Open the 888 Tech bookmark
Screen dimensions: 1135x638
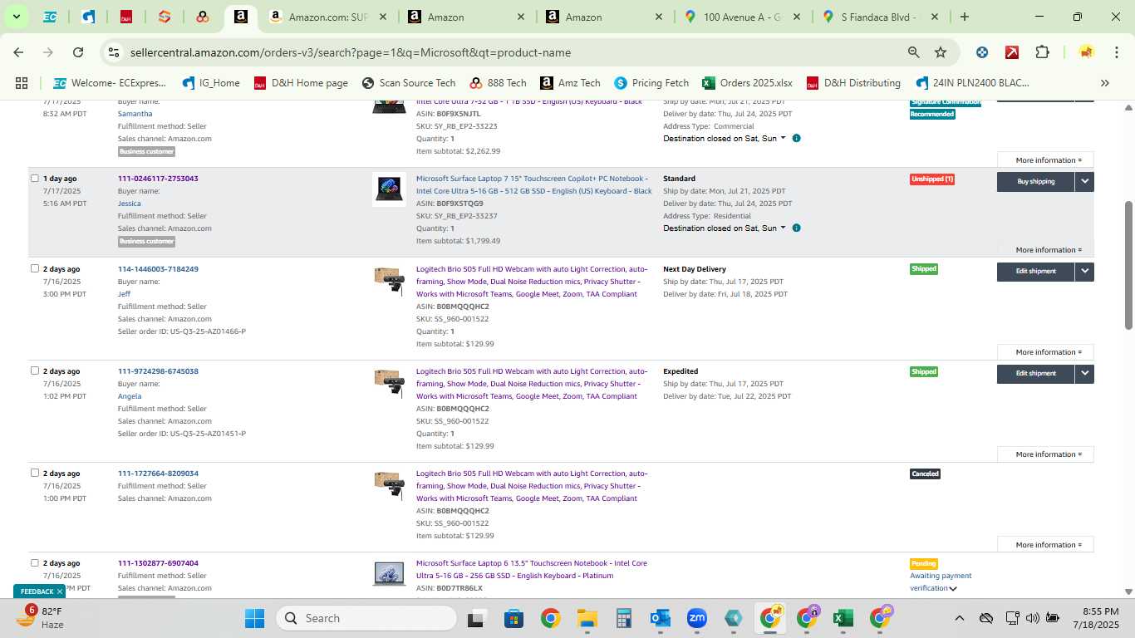pos(498,83)
